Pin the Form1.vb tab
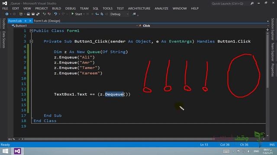The width and height of the screenshot is (277, 155). click(x=26, y=21)
